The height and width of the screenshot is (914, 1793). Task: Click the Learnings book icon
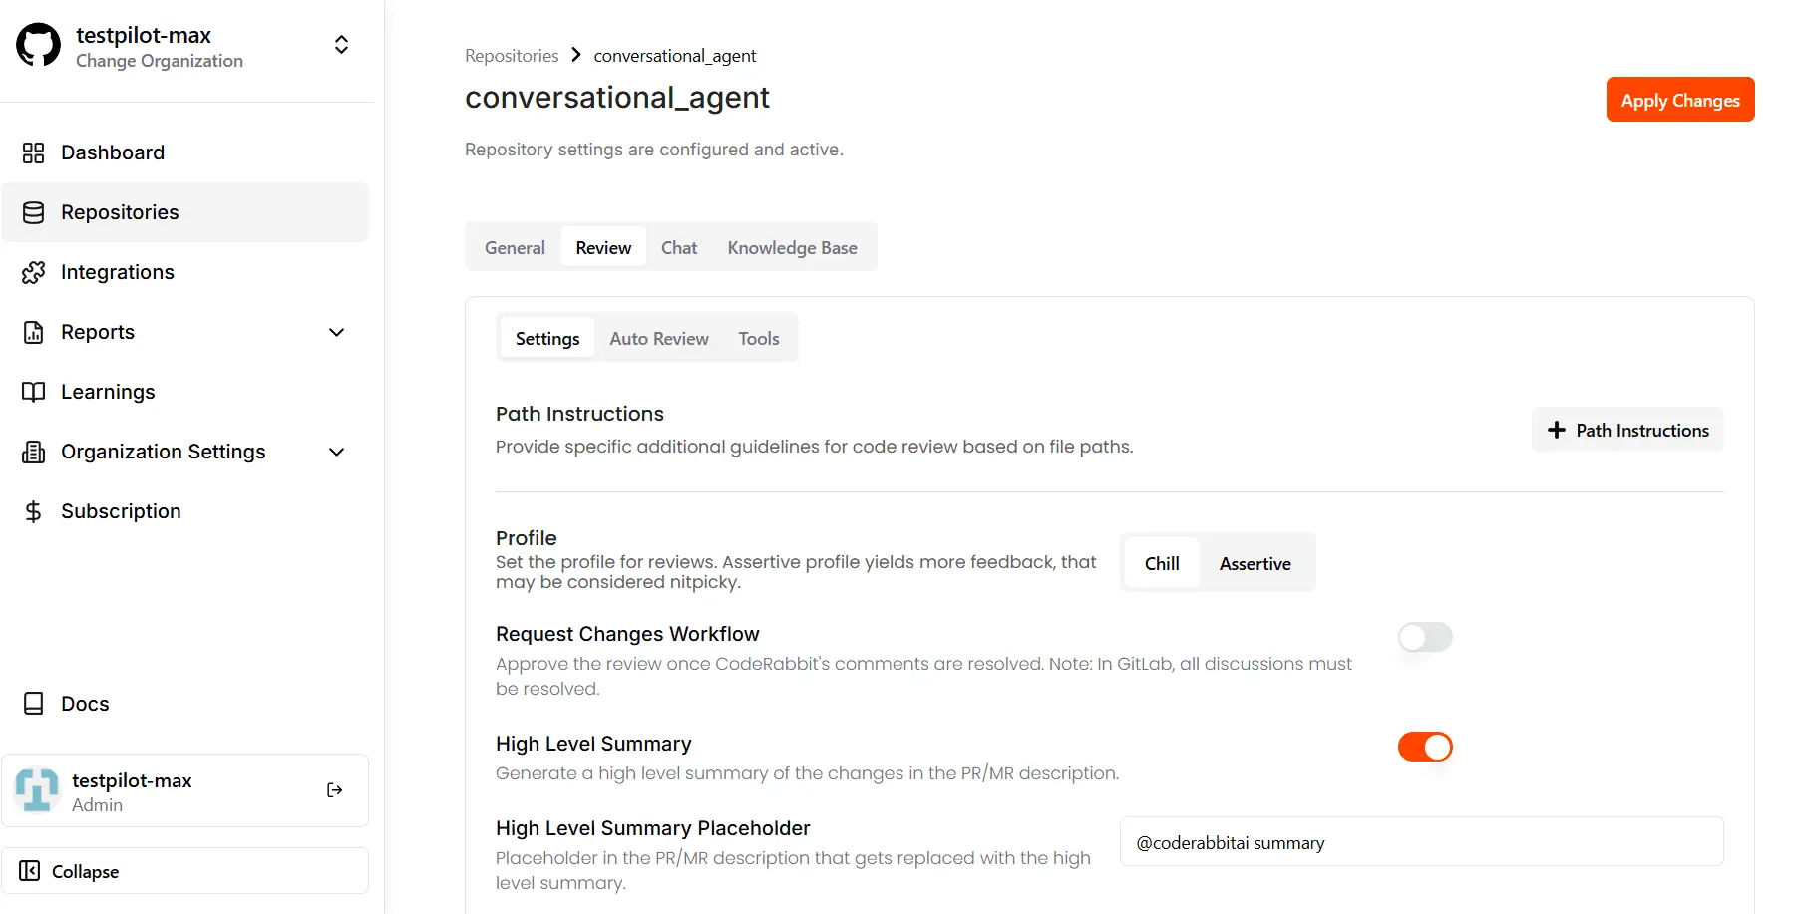(34, 392)
